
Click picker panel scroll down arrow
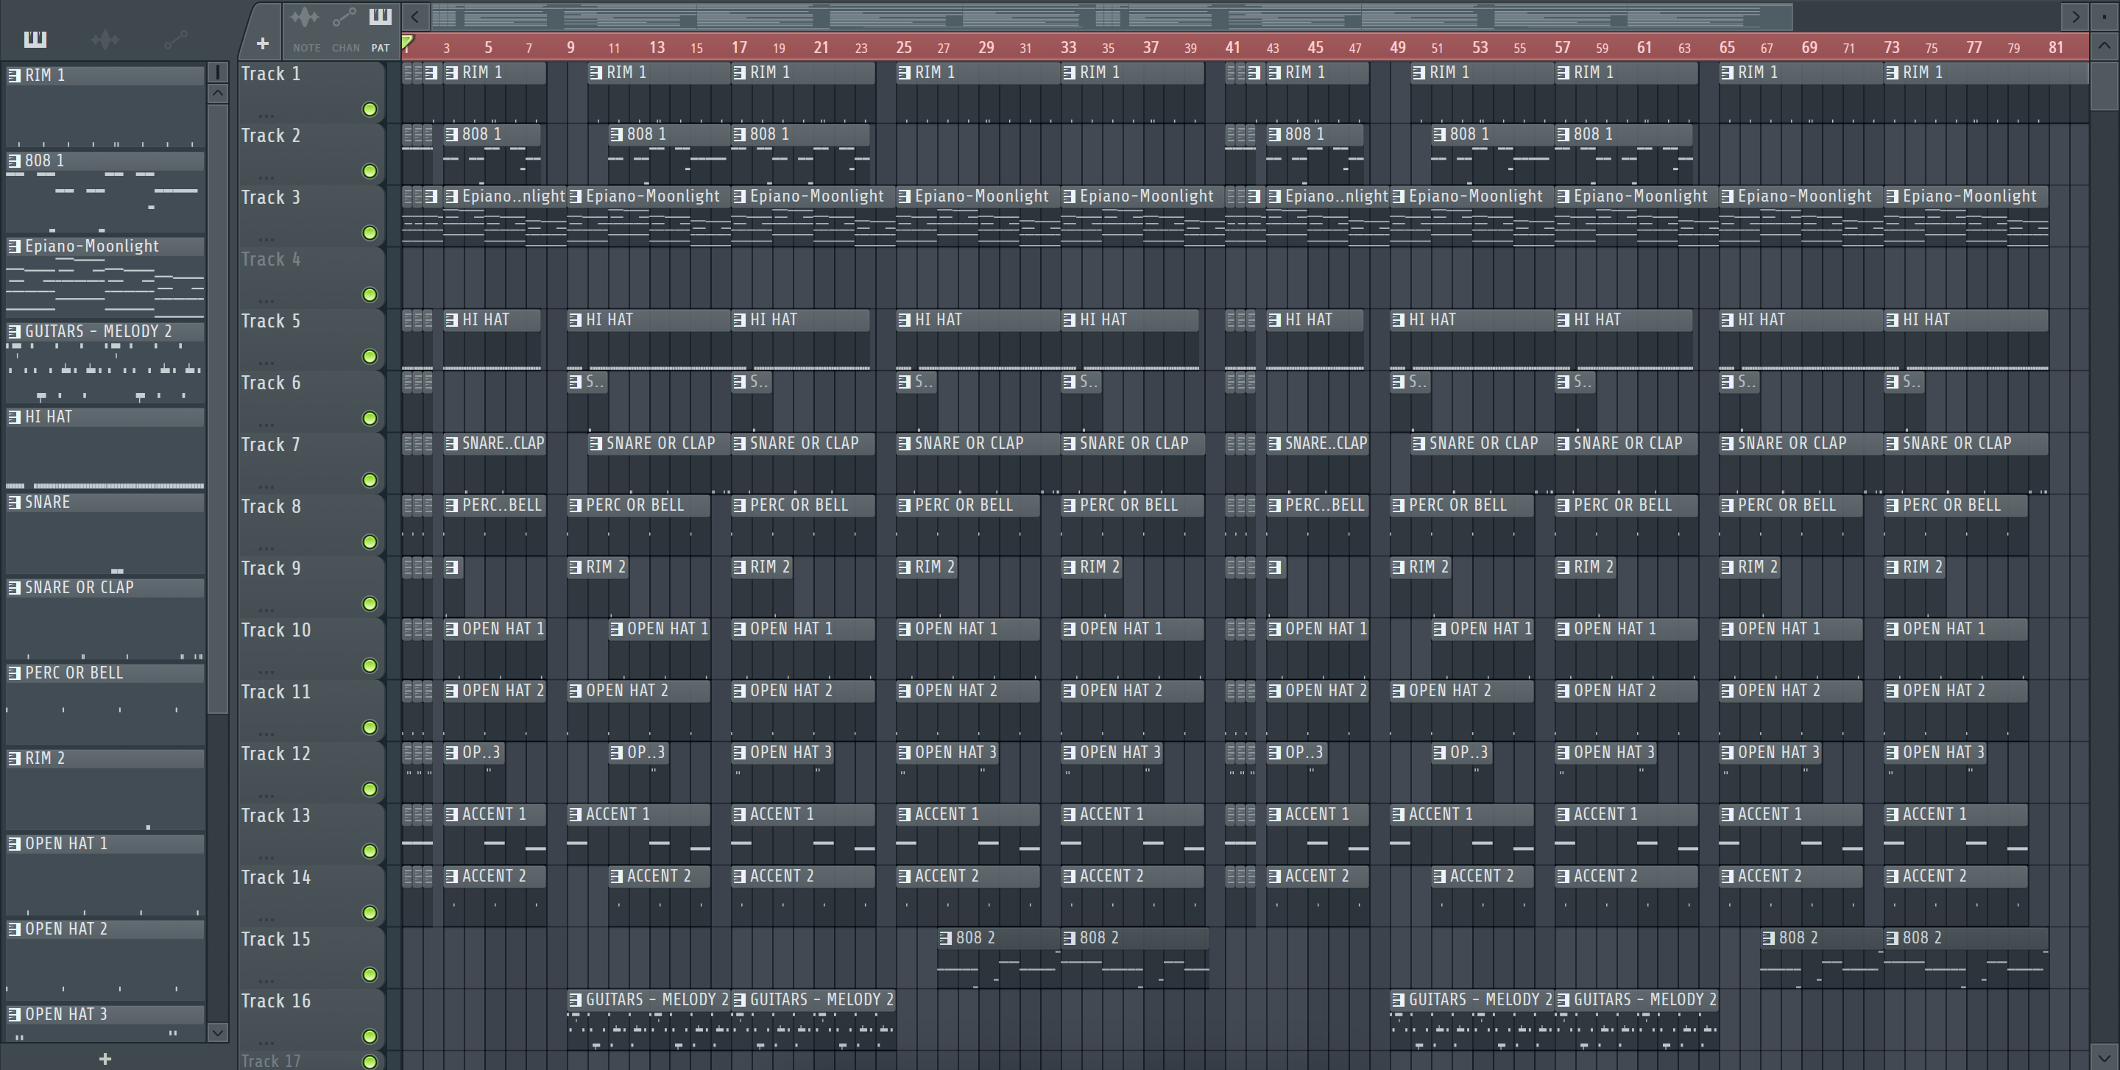click(x=217, y=1032)
